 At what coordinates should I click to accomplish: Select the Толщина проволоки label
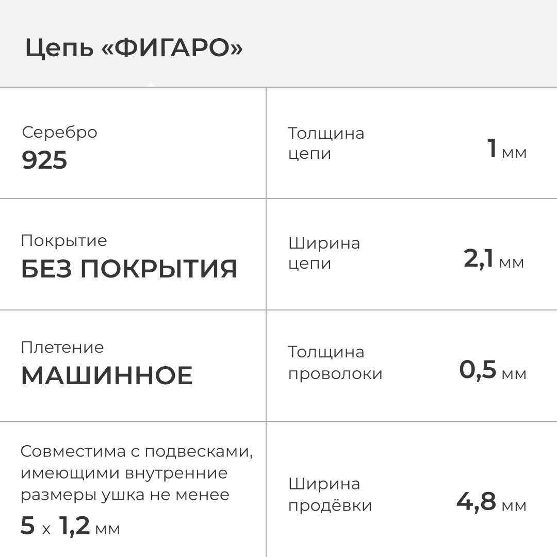335,363
